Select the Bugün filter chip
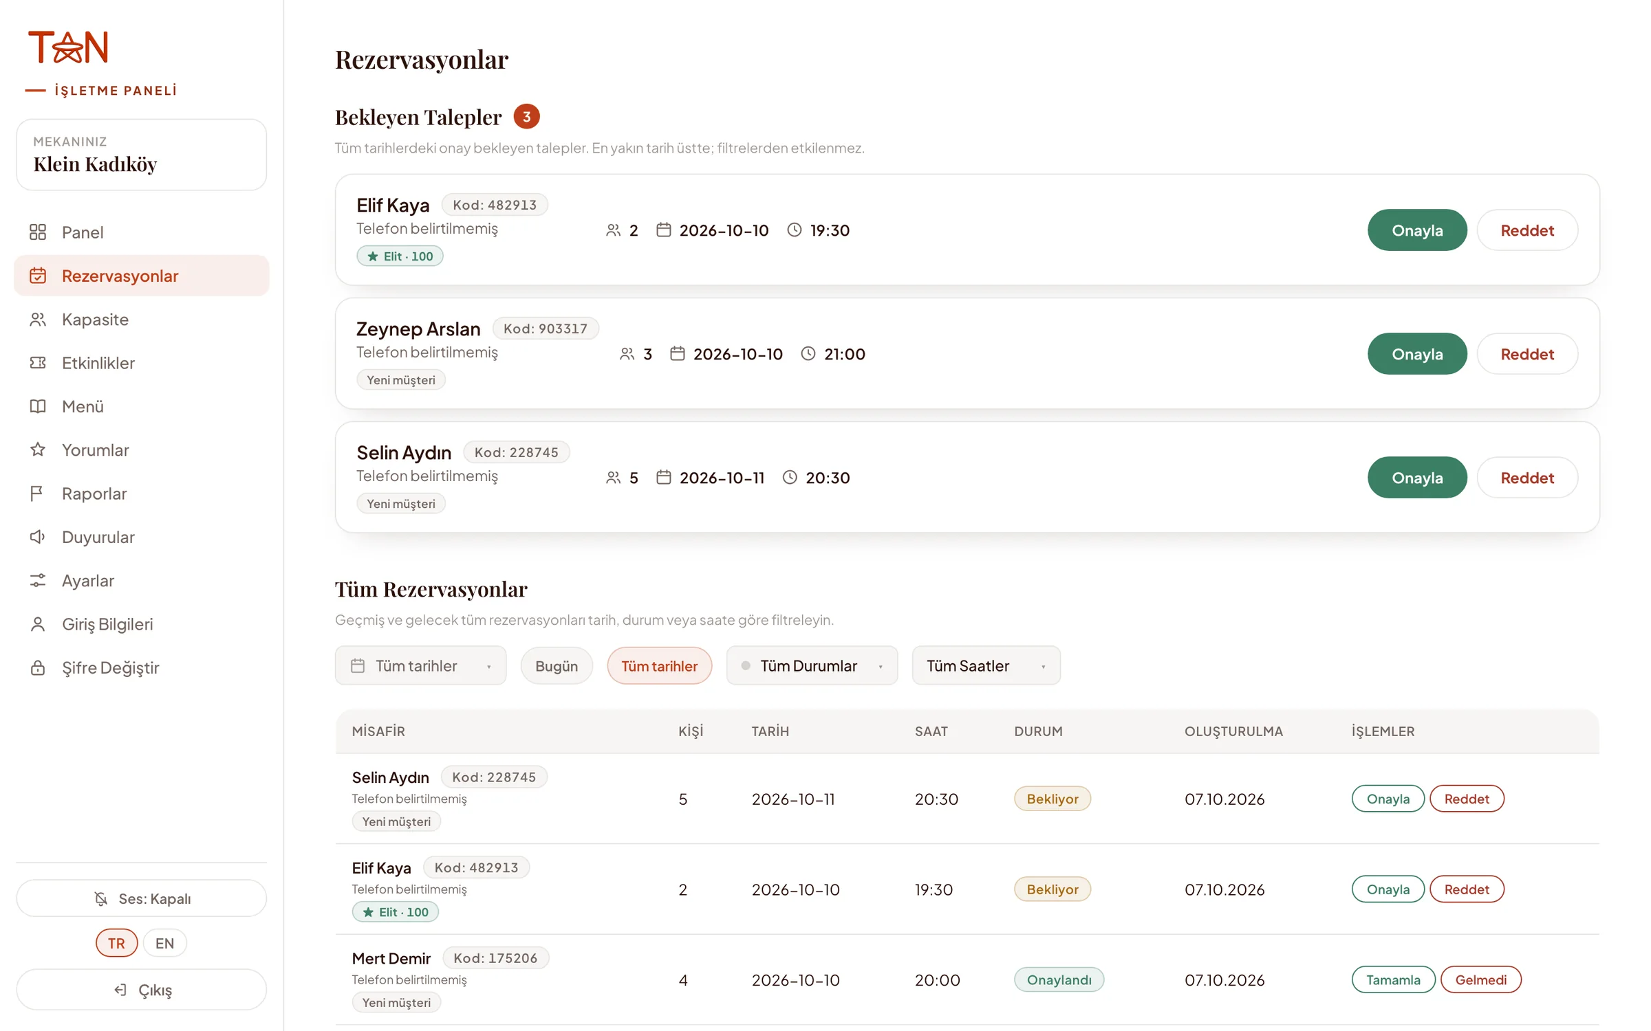1651x1031 pixels. click(x=557, y=666)
